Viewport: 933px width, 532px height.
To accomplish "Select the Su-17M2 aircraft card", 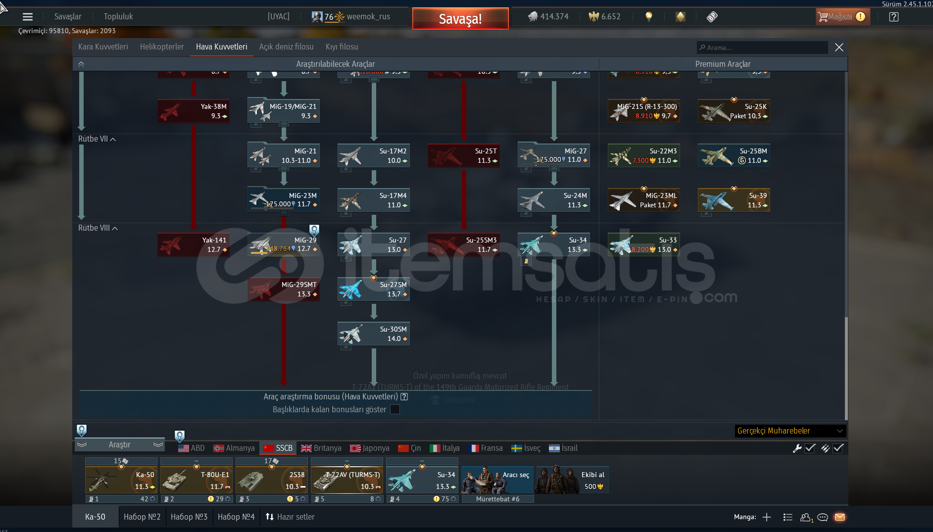I will [x=374, y=155].
